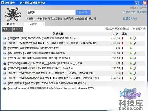Viewport: 148px width, 111px height.
Task: Click the icon of the [2011-05-06] CCAV row
Action: point(5,68)
